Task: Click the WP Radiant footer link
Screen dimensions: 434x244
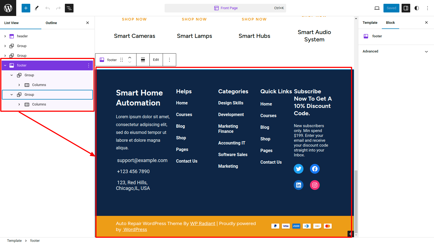Action: point(203,223)
